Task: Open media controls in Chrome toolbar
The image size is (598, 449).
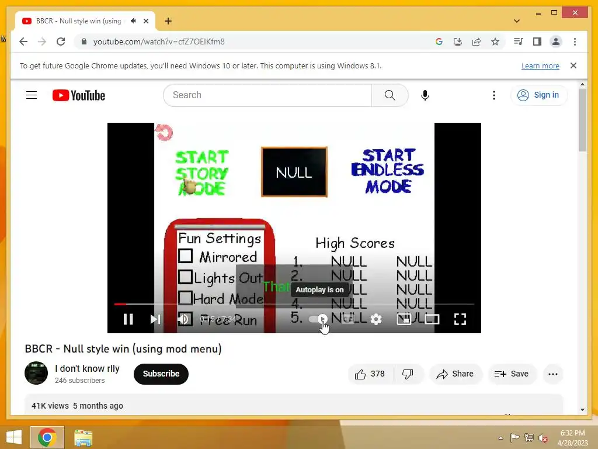Action: click(x=519, y=42)
